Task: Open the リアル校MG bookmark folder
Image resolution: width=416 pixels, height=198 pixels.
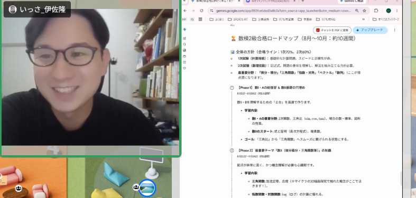Action: coord(326,20)
